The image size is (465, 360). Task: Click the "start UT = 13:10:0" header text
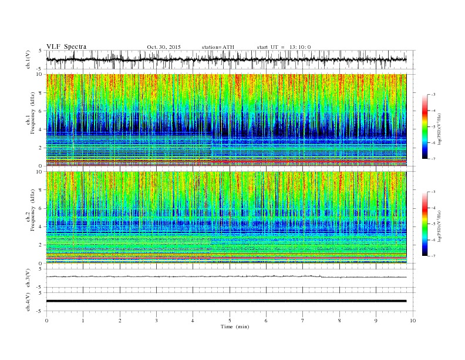tap(284, 47)
